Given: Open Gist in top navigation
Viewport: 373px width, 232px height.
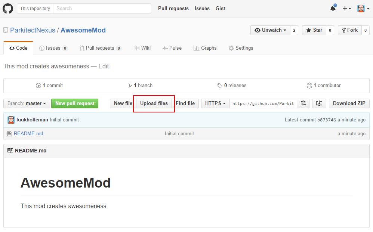Looking at the screenshot, I should 220,8.
